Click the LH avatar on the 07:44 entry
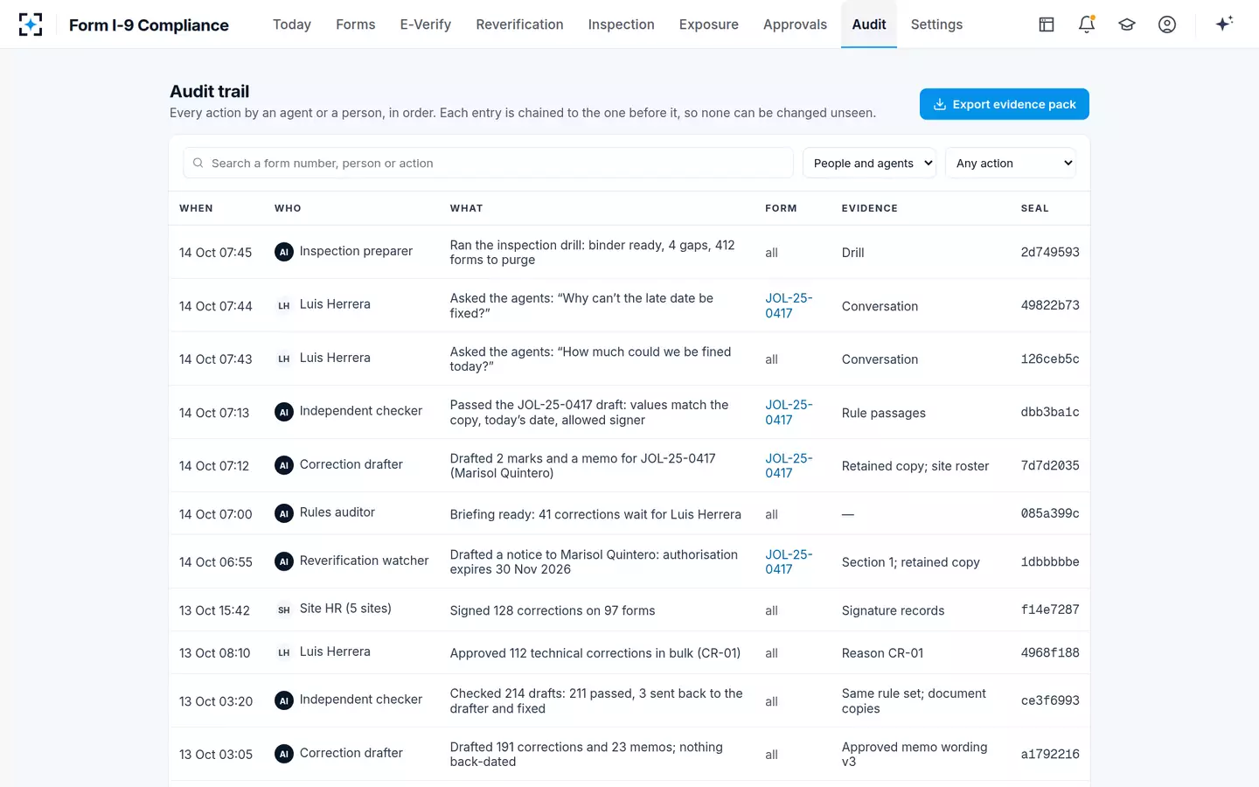 [284, 305]
